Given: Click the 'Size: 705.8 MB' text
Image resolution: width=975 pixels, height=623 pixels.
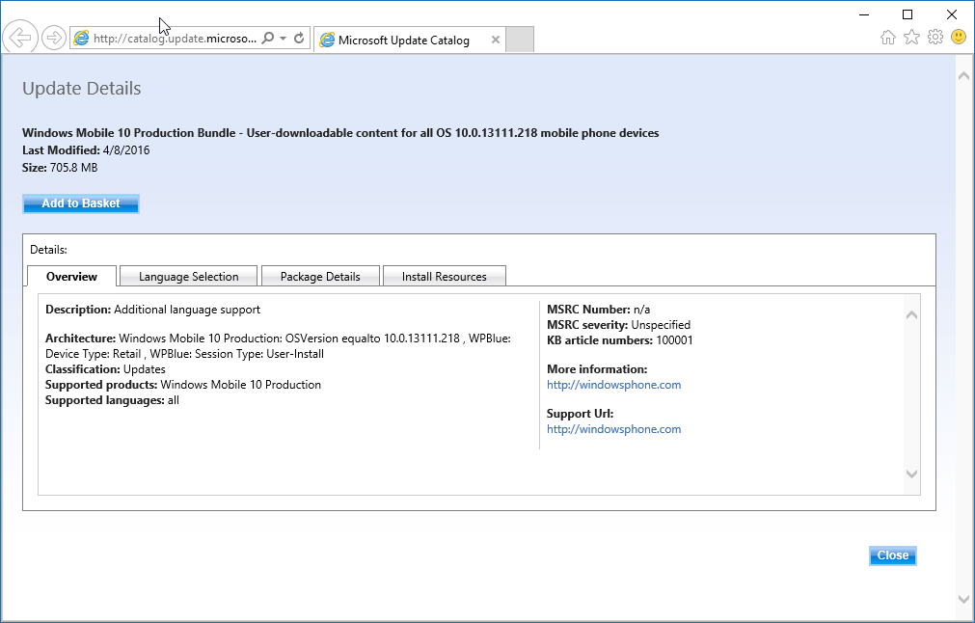Looking at the screenshot, I should click(x=60, y=168).
